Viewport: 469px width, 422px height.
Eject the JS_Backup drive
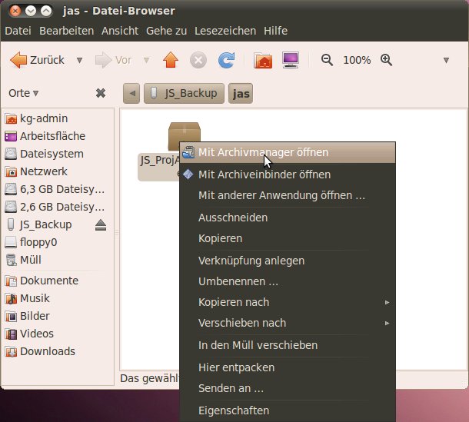101,224
